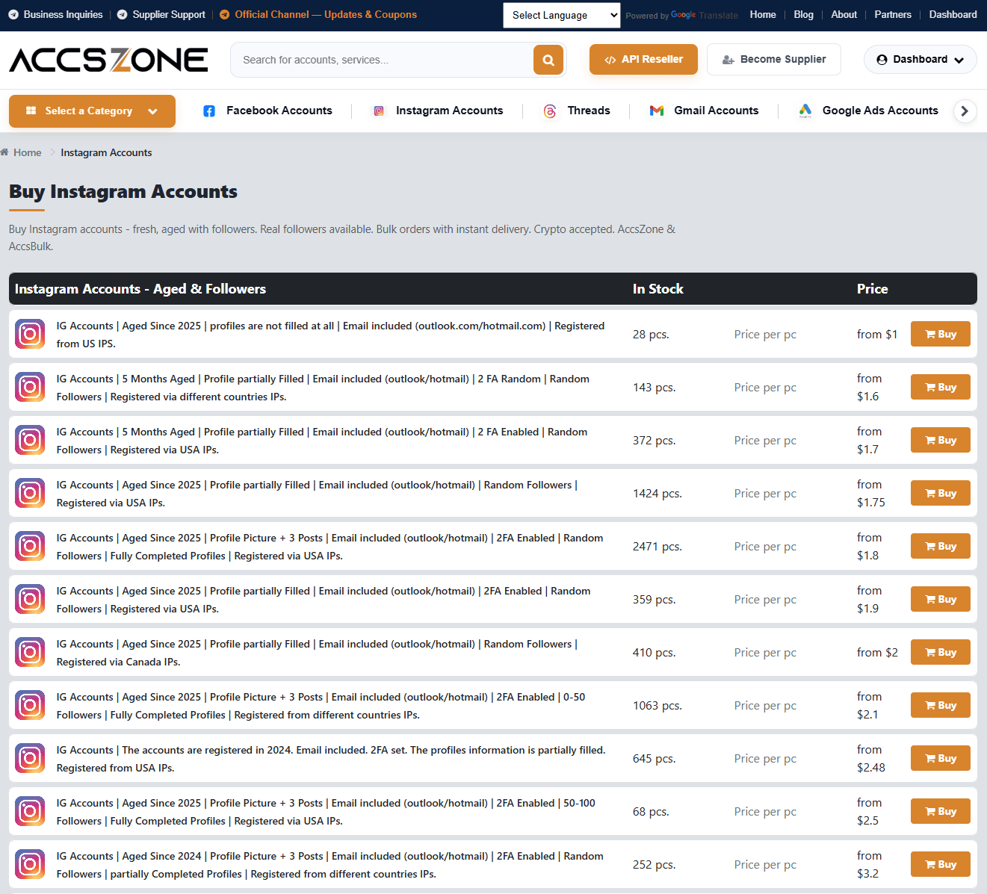Image resolution: width=987 pixels, height=894 pixels.
Task: Expand the Dashboard account dropdown
Action: pos(920,60)
